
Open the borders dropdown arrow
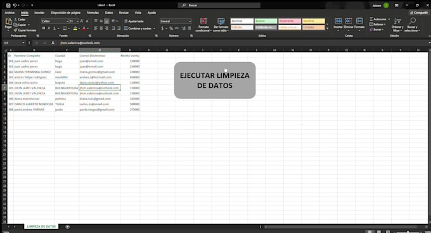[x=68, y=28]
